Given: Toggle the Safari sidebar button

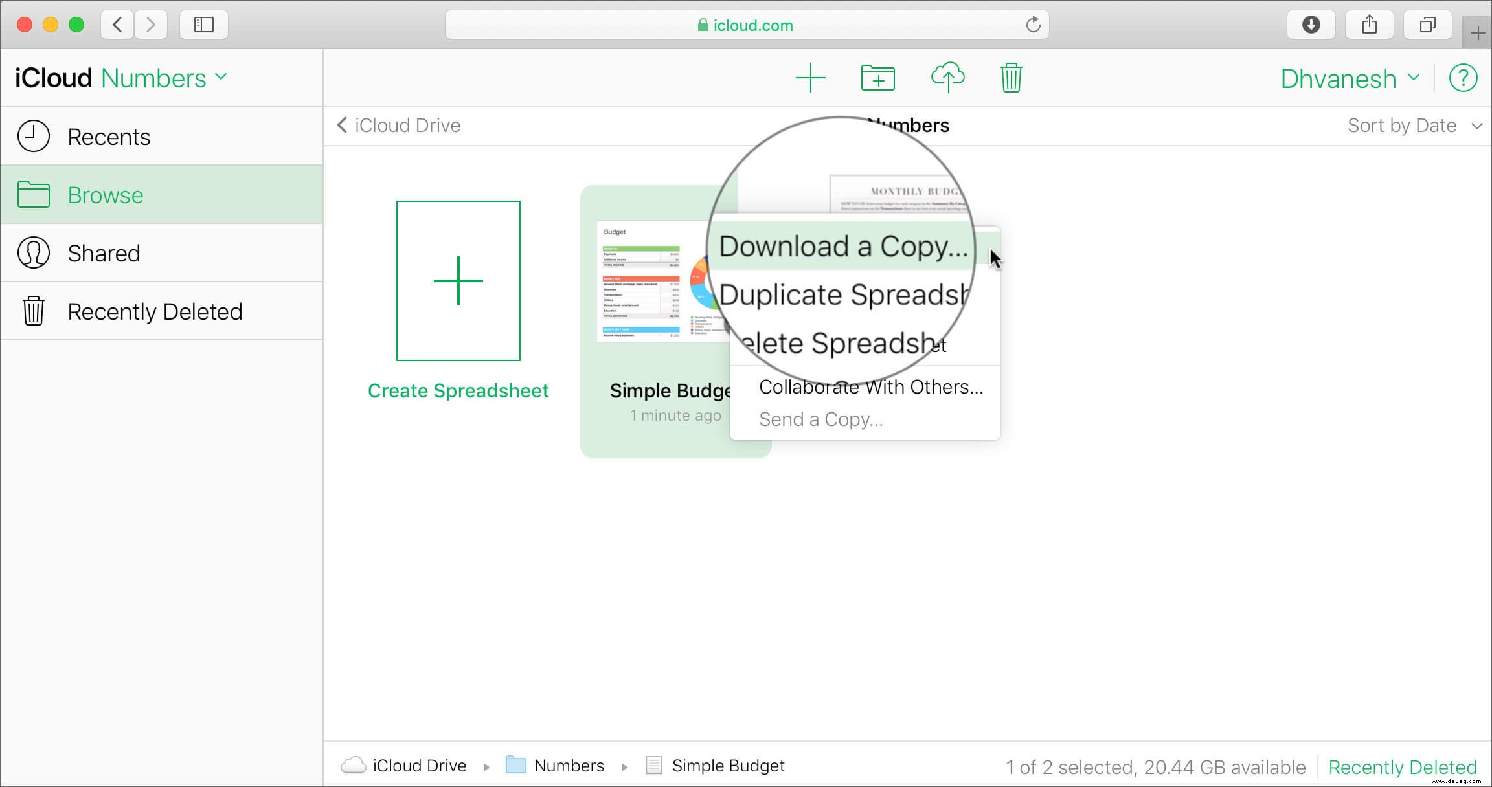Looking at the screenshot, I should [204, 25].
